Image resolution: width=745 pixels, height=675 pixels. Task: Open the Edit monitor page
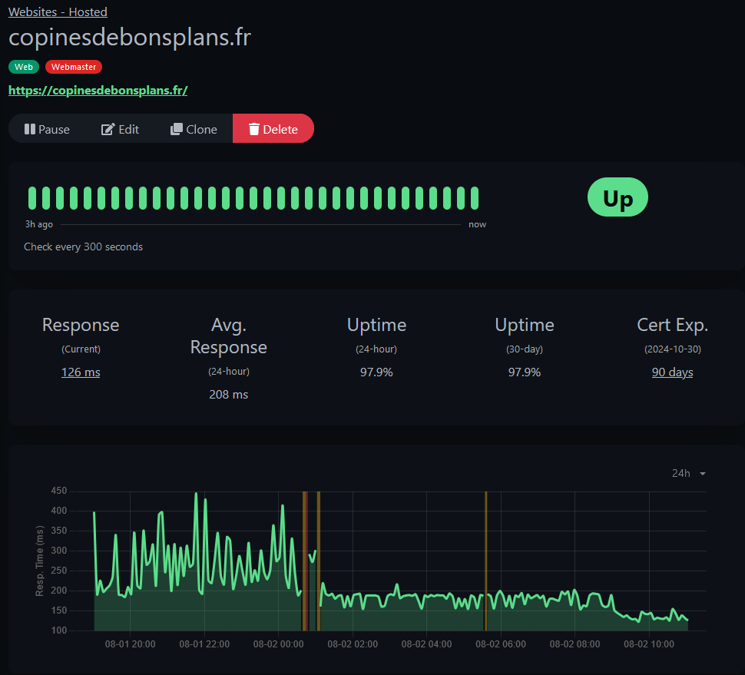[x=120, y=129]
